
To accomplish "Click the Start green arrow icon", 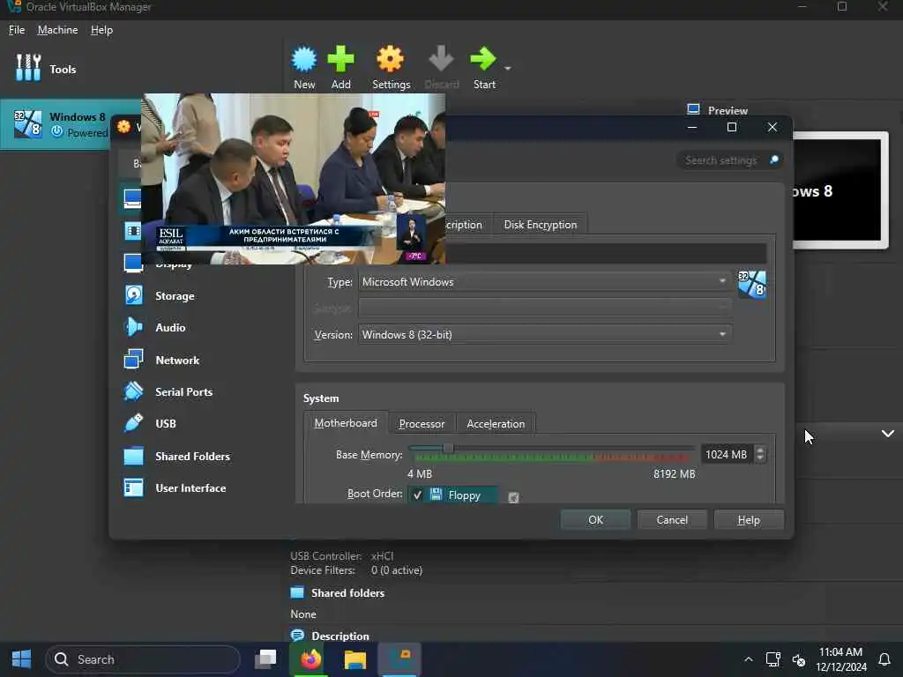I will (483, 59).
